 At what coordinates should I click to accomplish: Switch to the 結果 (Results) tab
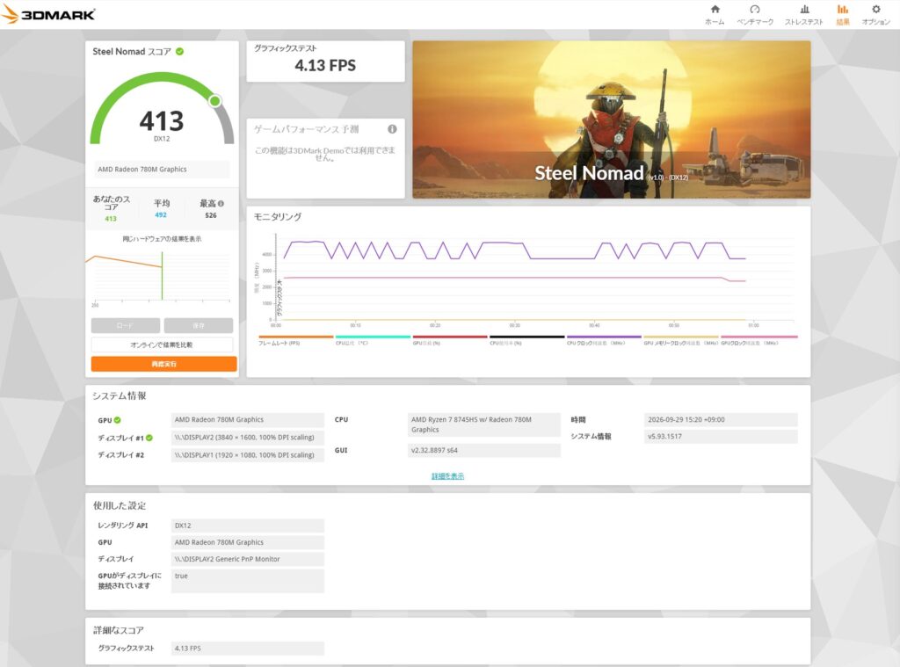tap(842, 15)
